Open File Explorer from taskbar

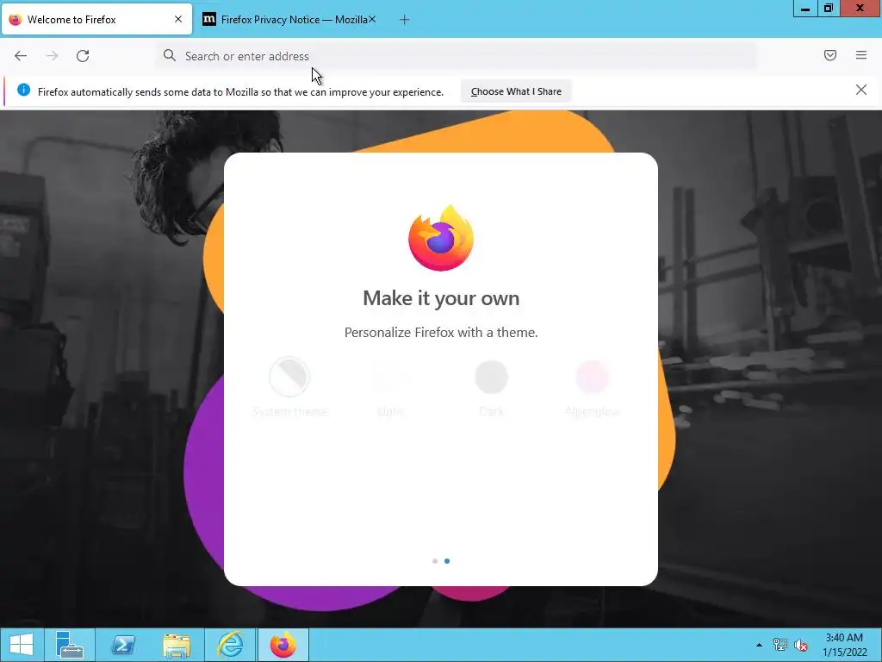point(176,645)
